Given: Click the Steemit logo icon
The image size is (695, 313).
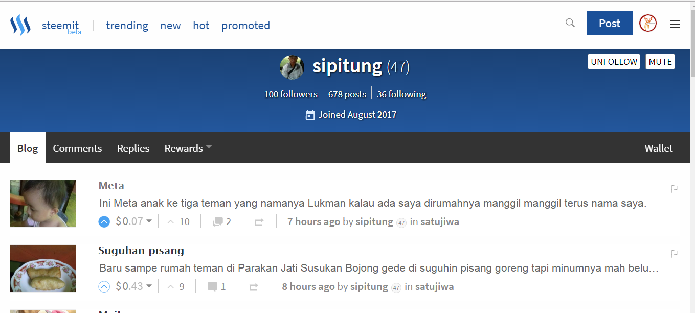Looking at the screenshot, I should click(20, 25).
